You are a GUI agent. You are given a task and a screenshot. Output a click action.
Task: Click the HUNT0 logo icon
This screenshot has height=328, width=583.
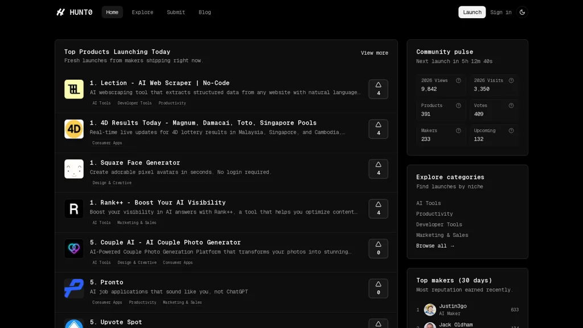pos(60,13)
